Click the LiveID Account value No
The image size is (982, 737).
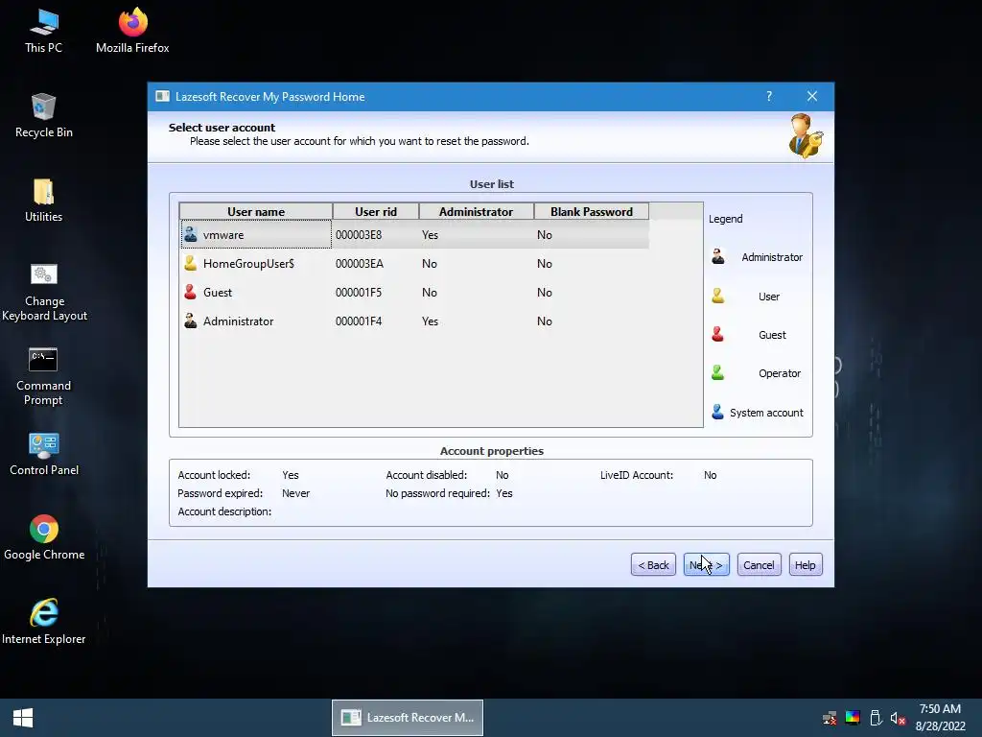click(x=711, y=475)
